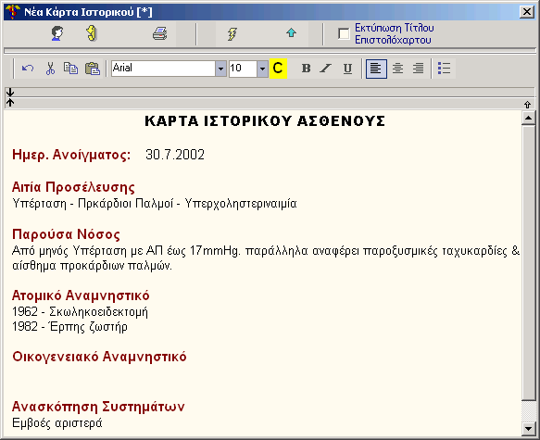Image resolution: width=540 pixels, height=440 pixels.
Task: Open the font size 10 dropdown
Action: click(262, 69)
